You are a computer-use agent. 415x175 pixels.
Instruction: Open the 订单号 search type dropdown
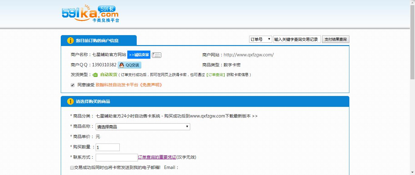pyautogui.click(x=261, y=39)
